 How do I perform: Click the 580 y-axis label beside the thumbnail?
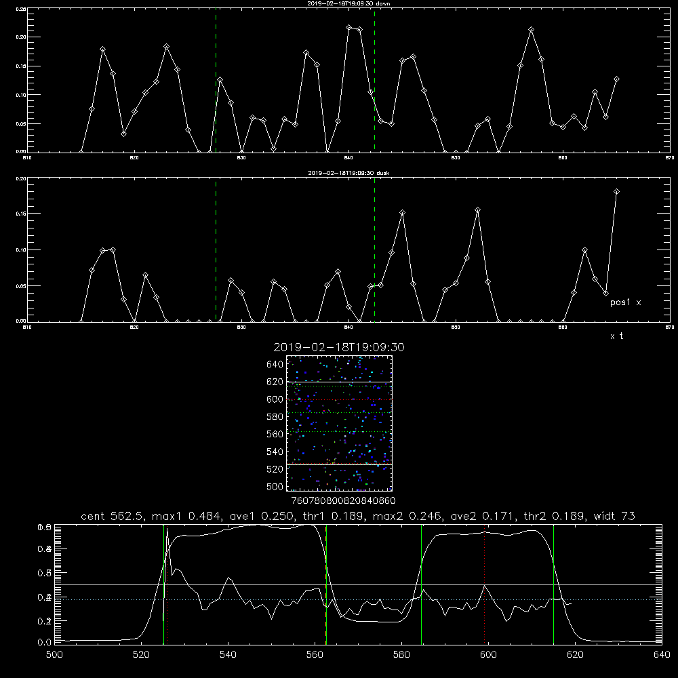[x=275, y=417]
